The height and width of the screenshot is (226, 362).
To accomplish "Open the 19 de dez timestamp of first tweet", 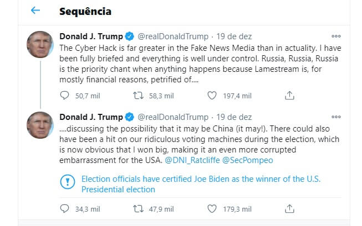I will tap(233, 36).
